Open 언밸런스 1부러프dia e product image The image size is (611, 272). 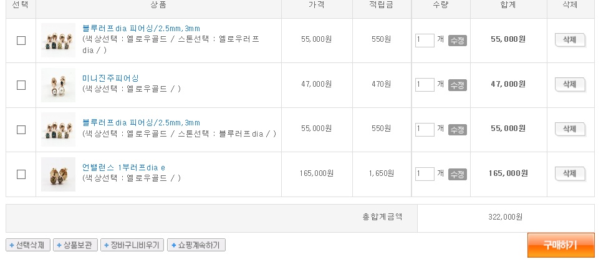tap(58, 174)
